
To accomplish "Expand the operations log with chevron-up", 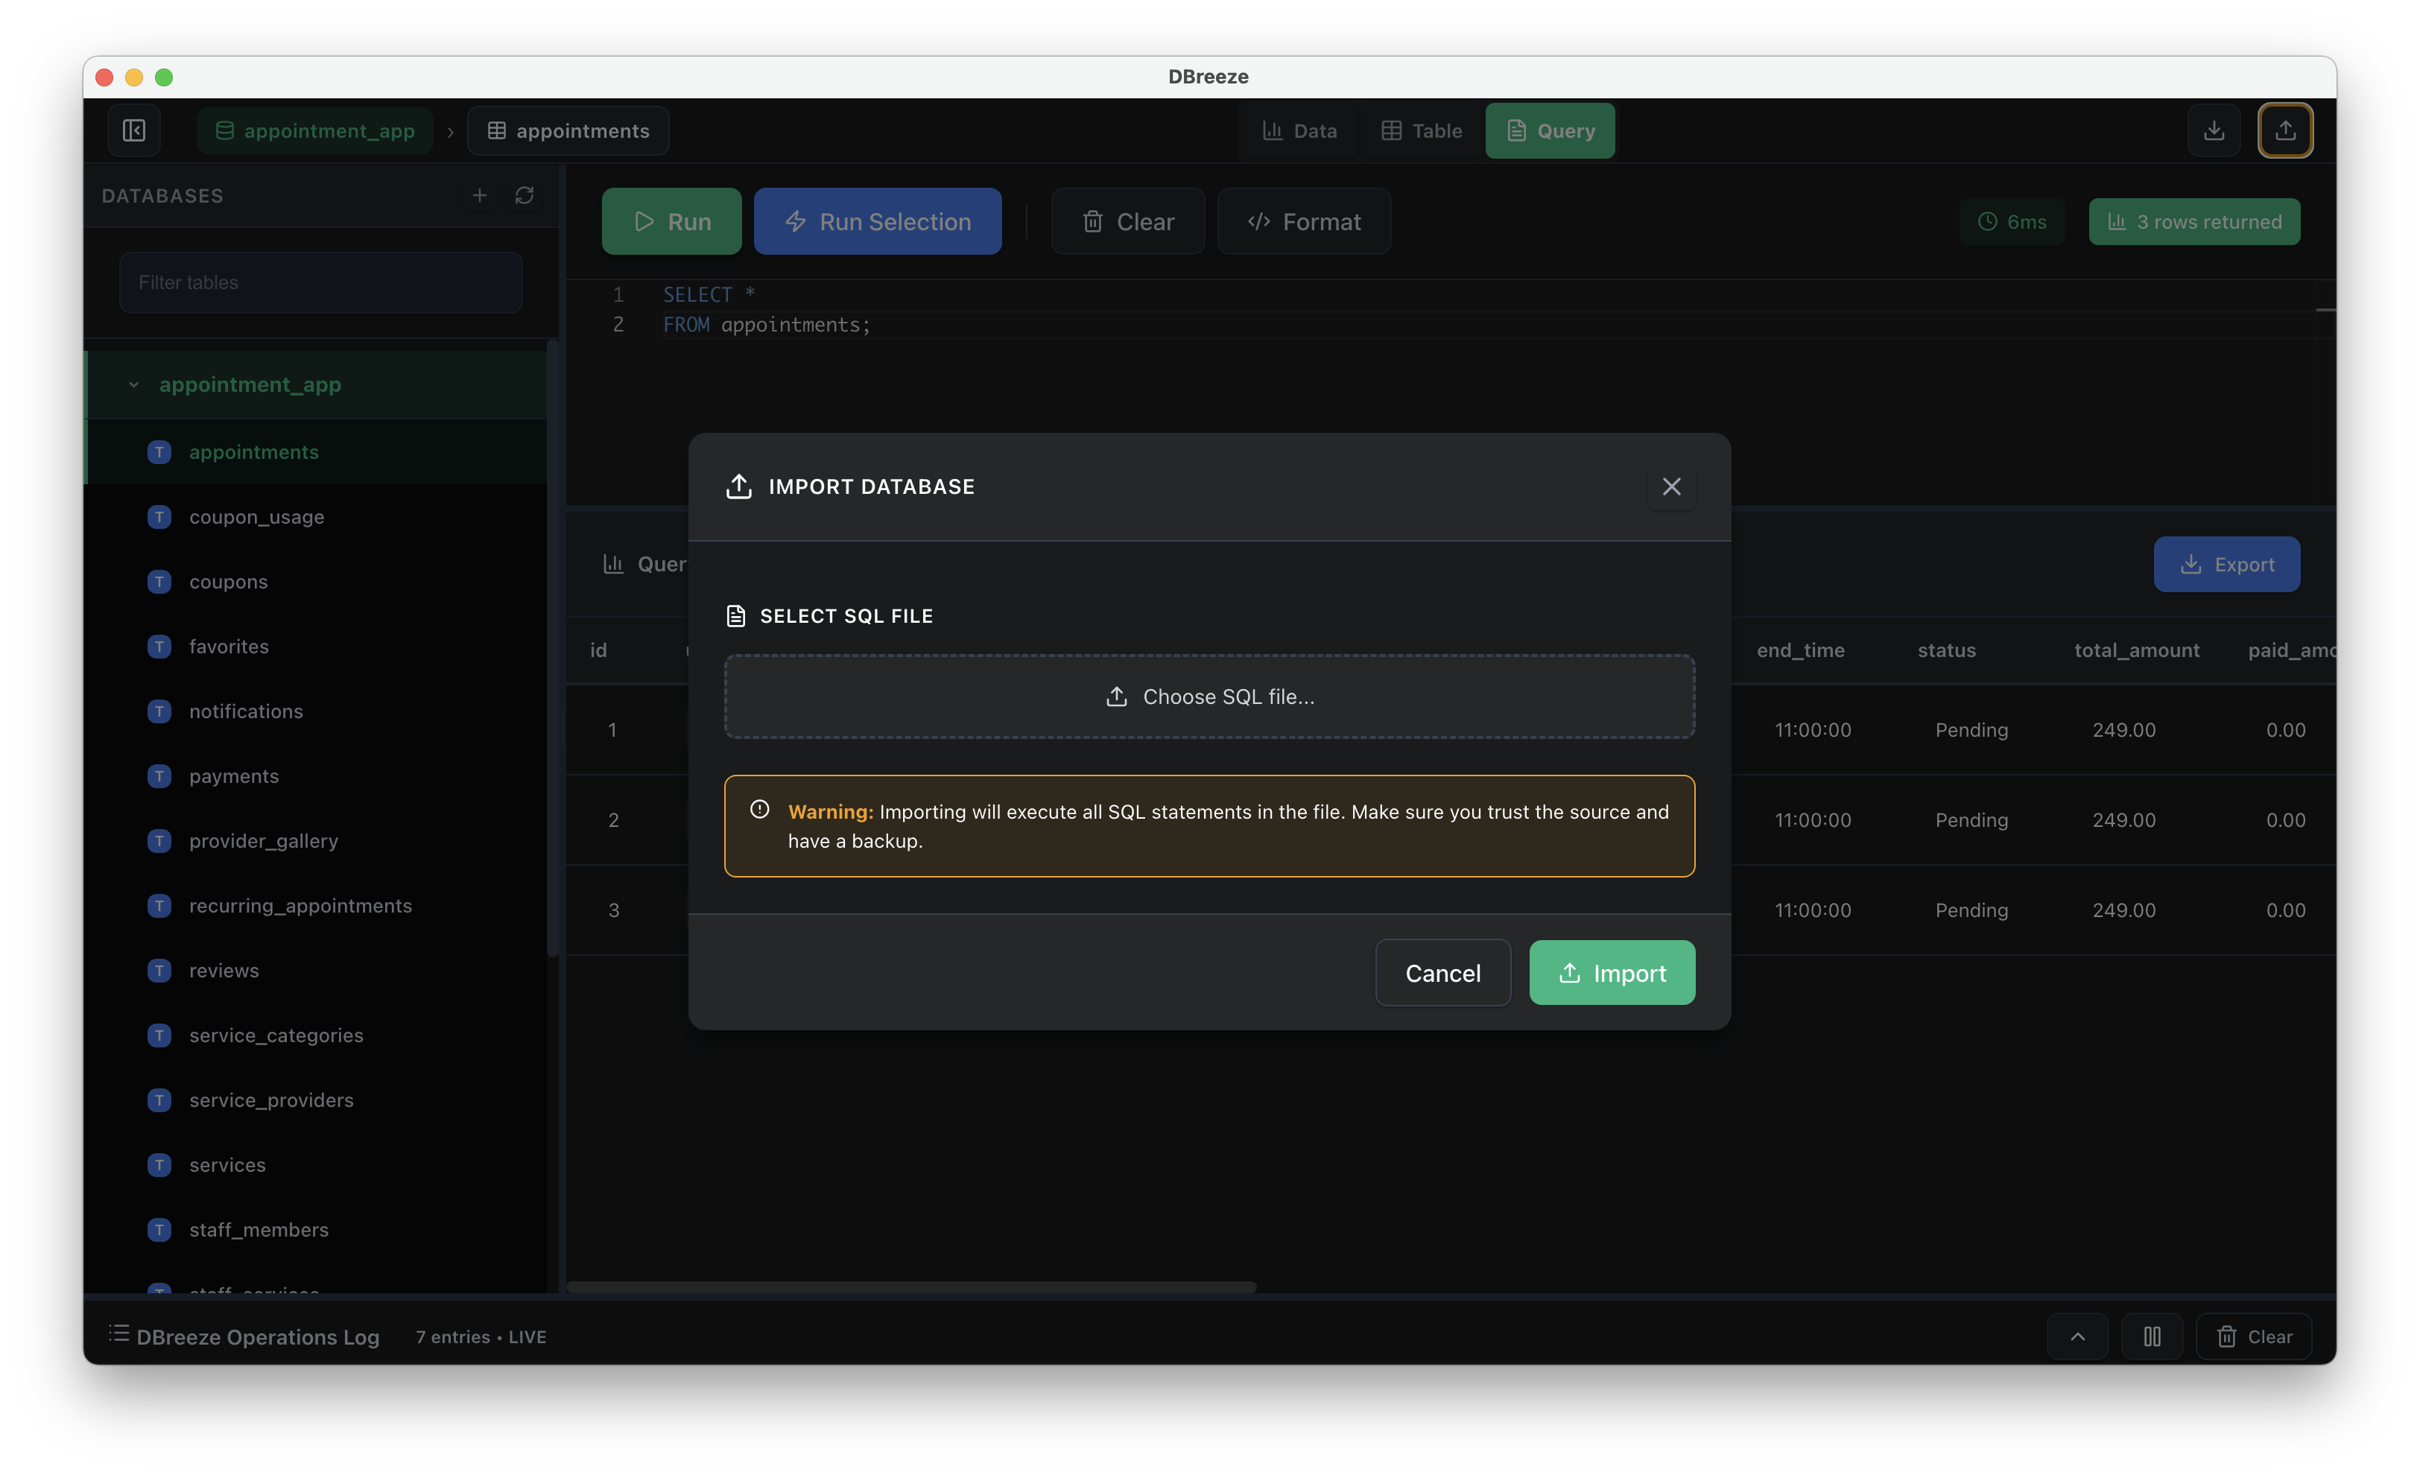I will (x=2077, y=1336).
